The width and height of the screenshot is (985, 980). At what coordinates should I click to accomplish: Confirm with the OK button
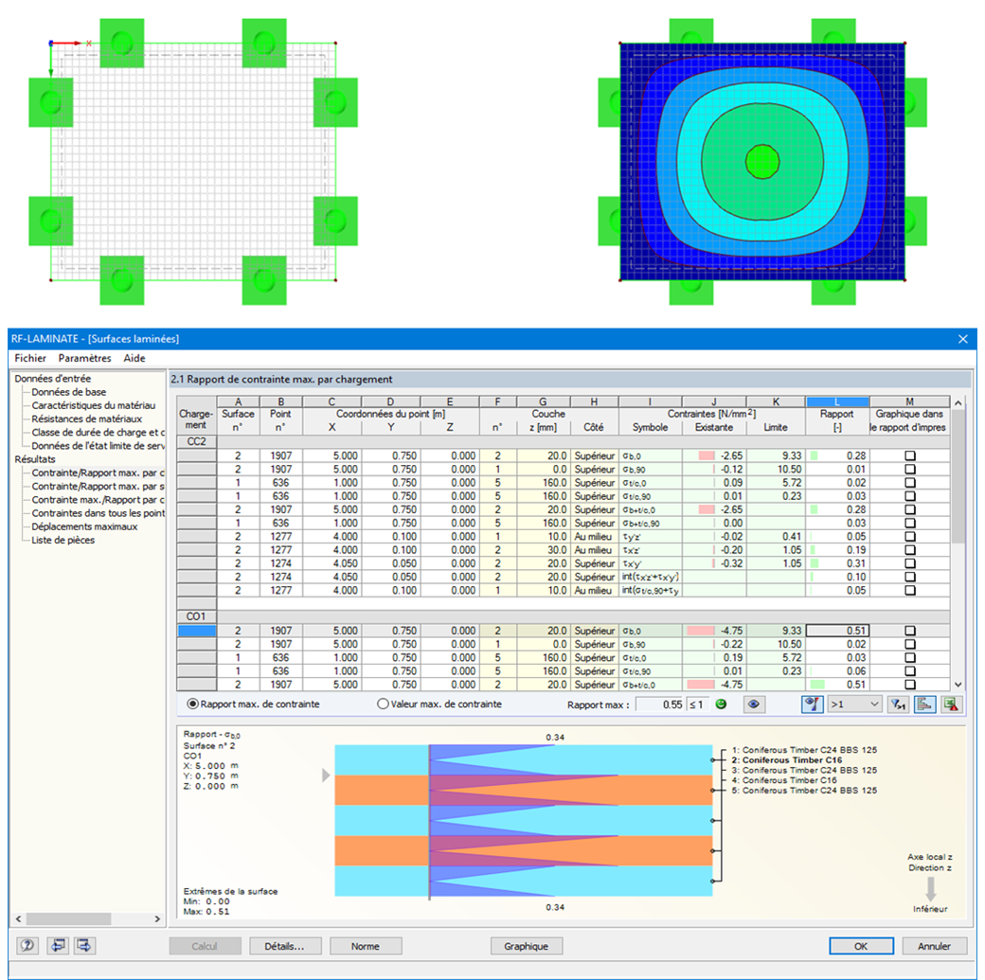(861, 946)
